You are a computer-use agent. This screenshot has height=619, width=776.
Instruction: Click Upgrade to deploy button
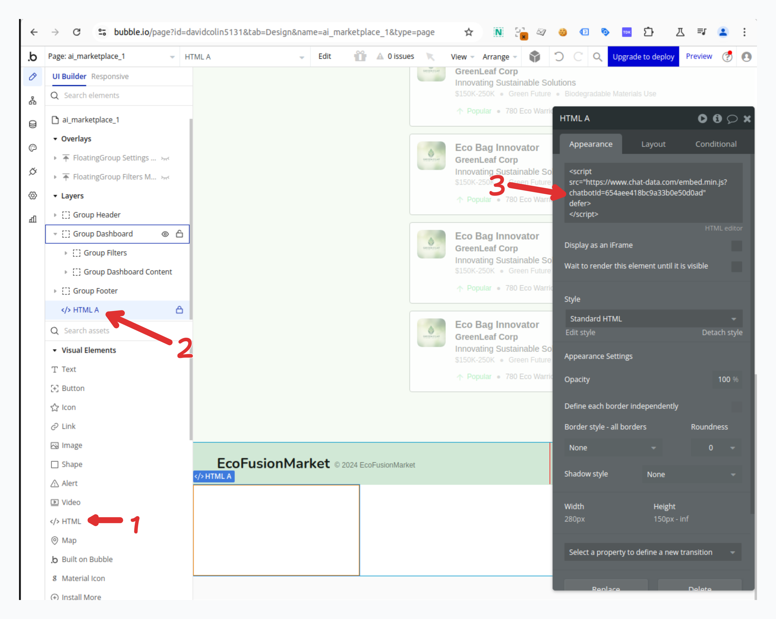pos(643,56)
